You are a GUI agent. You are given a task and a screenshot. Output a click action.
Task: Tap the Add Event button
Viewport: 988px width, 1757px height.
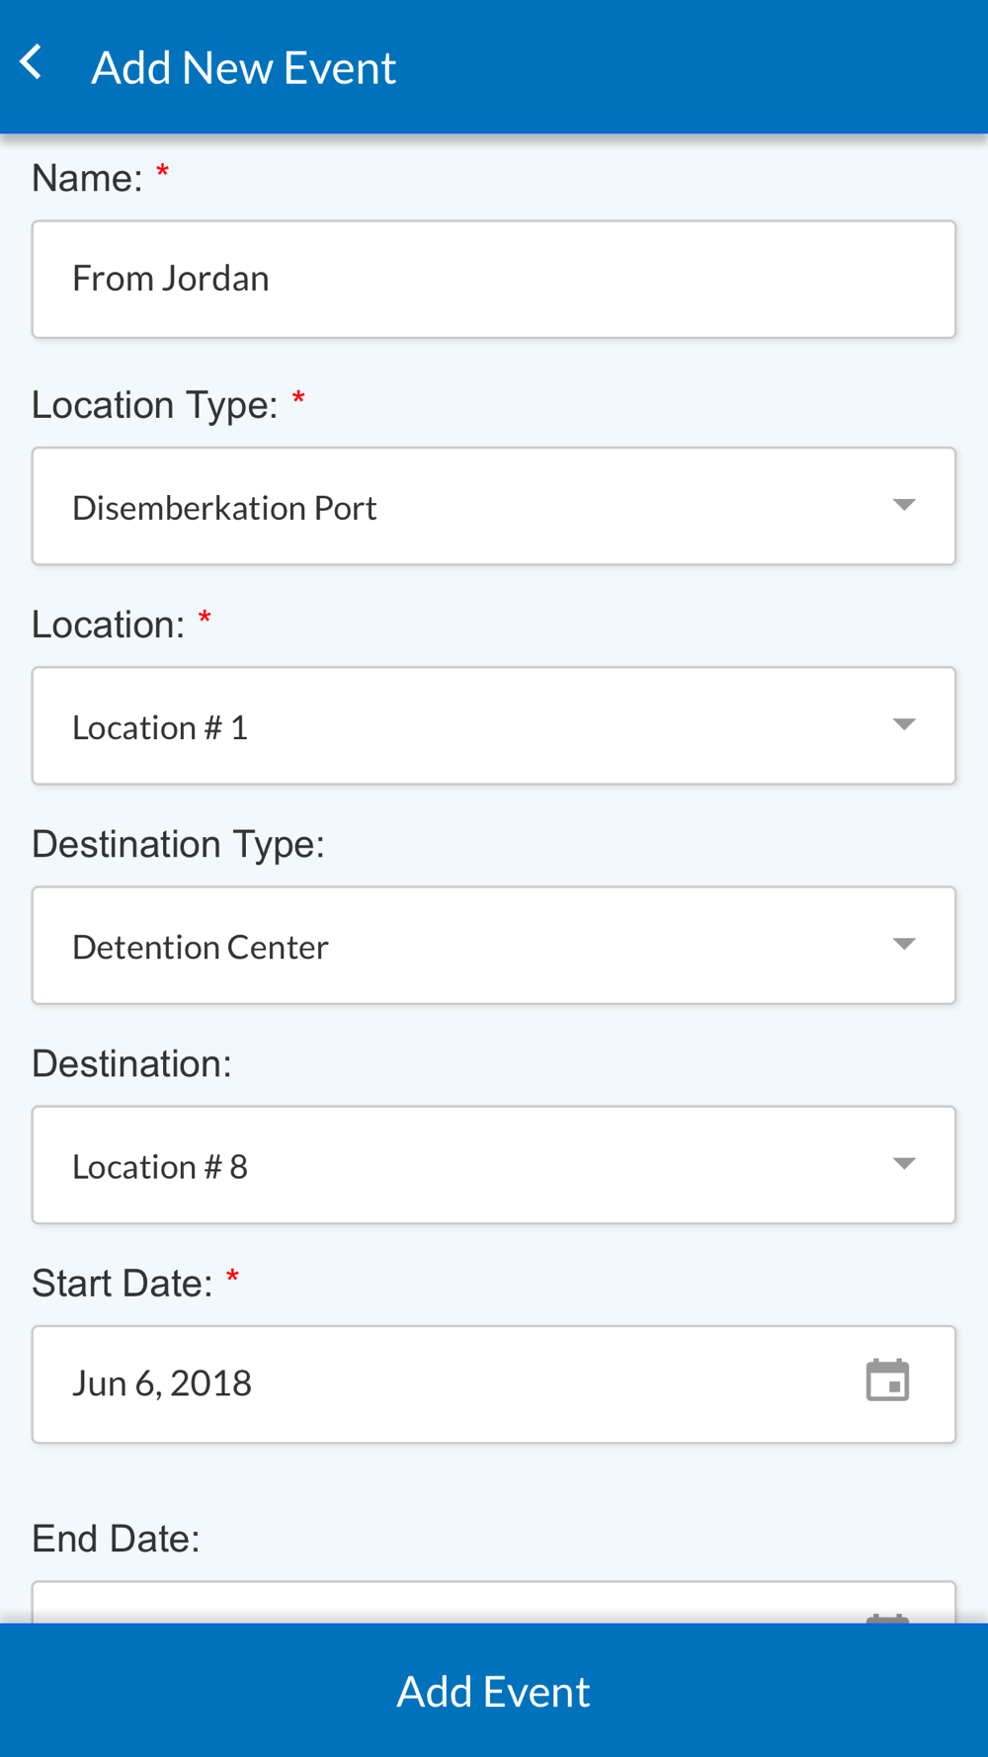pyautogui.click(x=494, y=1690)
